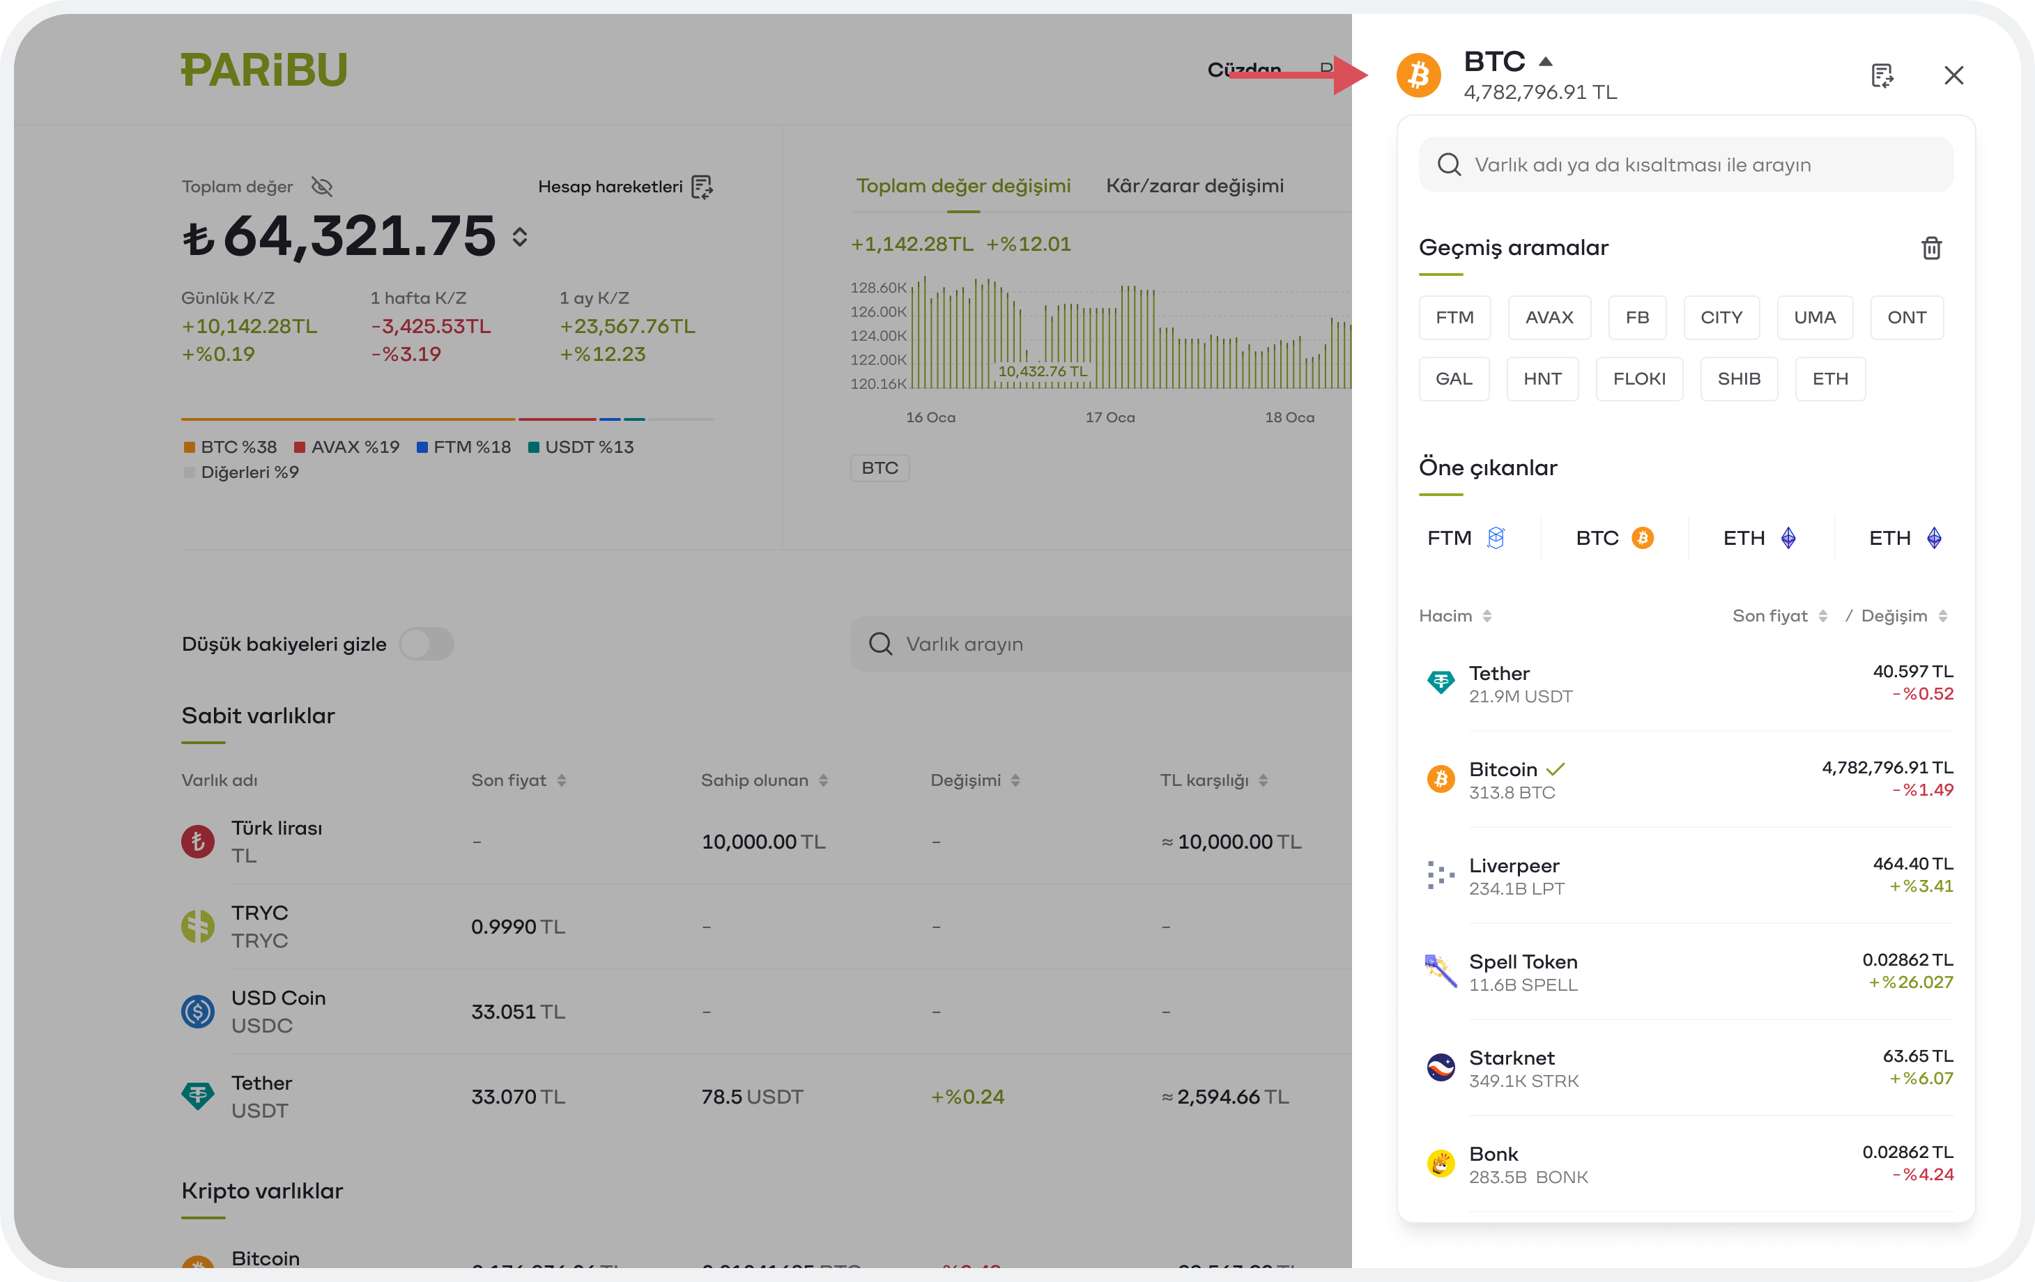
Task: Select the Toplam değer değişimi tab
Action: (x=962, y=186)
